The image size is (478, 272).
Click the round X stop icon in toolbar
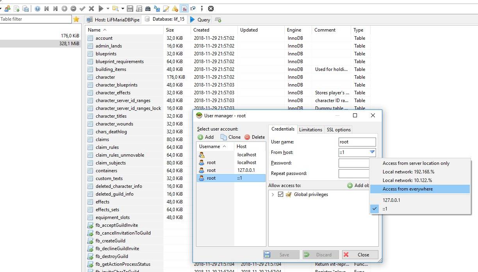211,8
